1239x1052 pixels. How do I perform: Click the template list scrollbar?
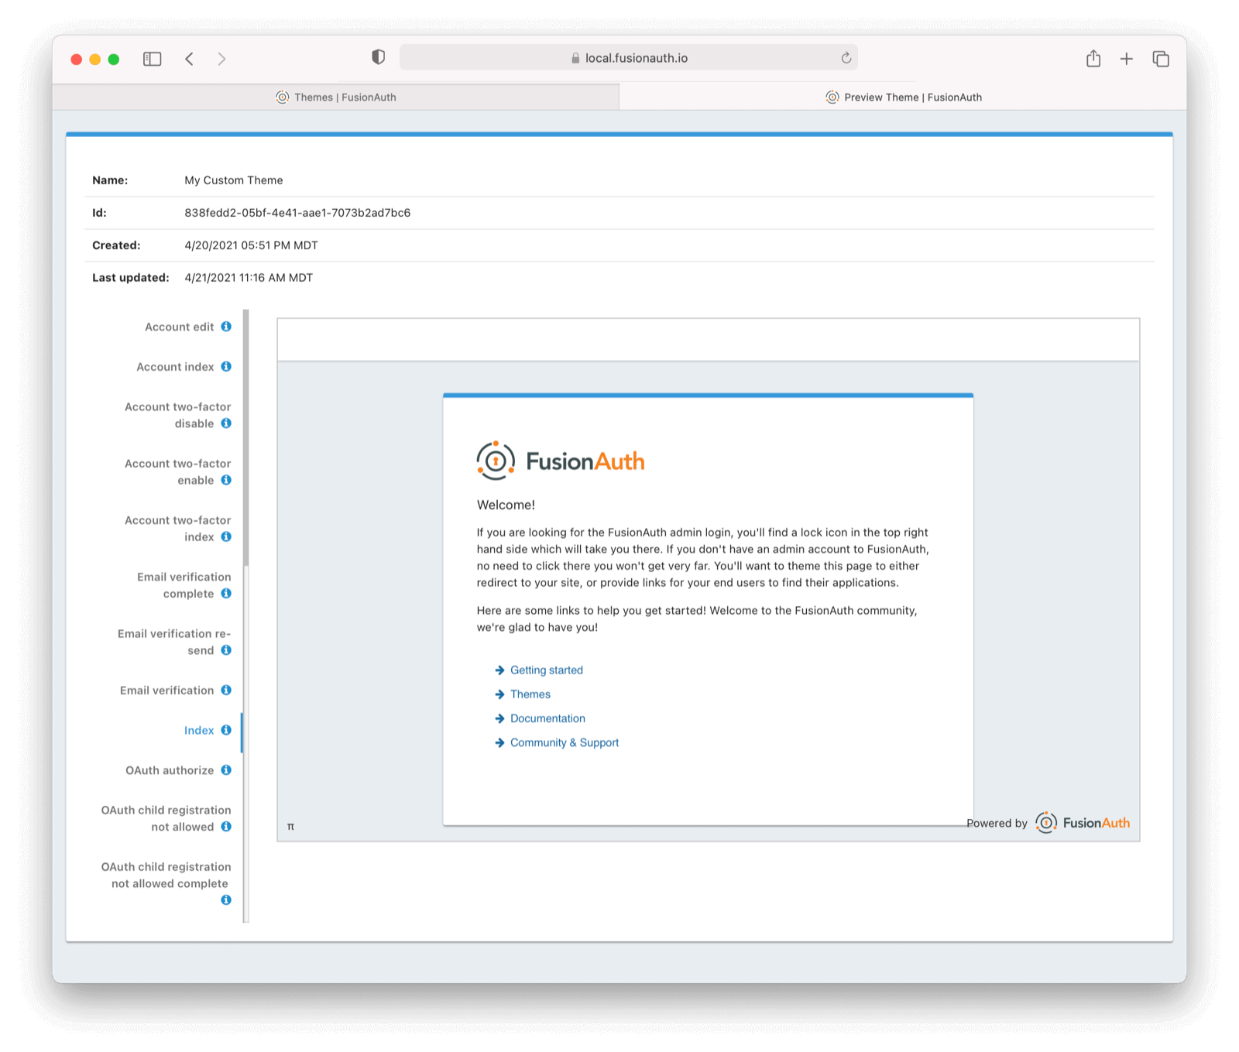pyautogui.click(x=245, y=437)
